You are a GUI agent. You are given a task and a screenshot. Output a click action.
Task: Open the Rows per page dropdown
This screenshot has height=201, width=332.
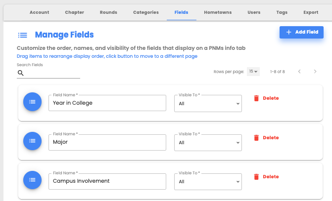[253, 72]
